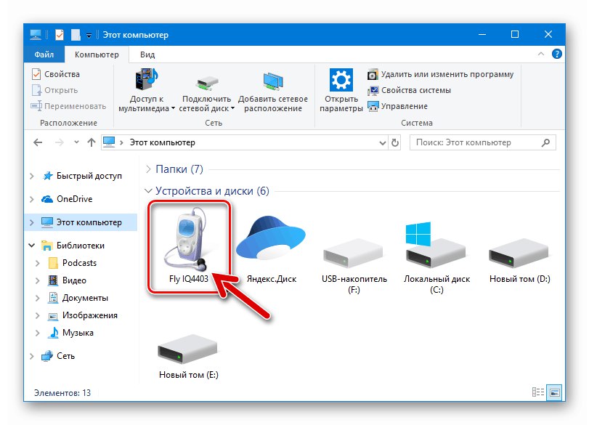Expand the OneDrive tree node
This screenshot has width=589, height=425.
click(x=32, y=199)
